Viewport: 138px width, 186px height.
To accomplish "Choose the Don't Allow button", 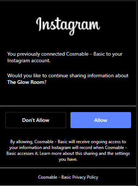I will pyautogui.click(x=36, y=120).
